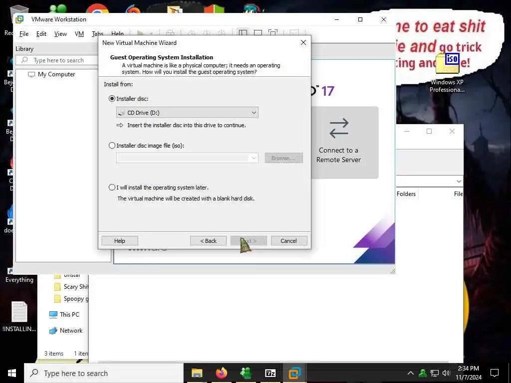511x383 pixels.
Task: Click the VMware Workstation taskbar icon
Action: click(x=294, y=373)
